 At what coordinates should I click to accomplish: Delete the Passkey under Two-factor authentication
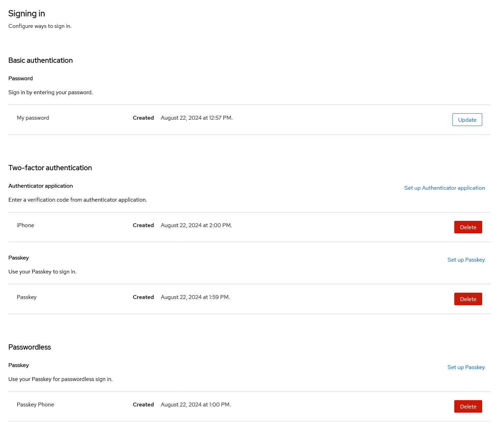pos(468,299)
